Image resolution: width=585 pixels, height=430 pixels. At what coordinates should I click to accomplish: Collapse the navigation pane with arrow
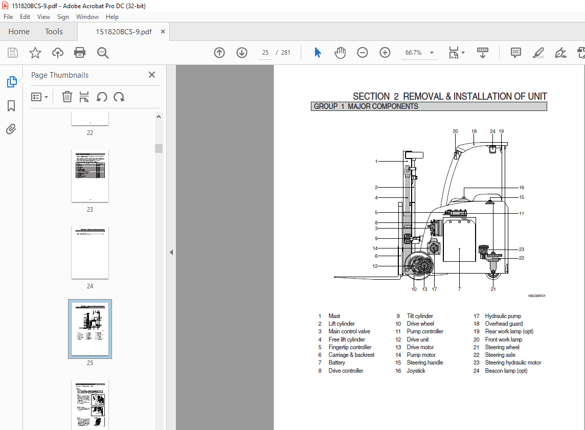(171, 252)
